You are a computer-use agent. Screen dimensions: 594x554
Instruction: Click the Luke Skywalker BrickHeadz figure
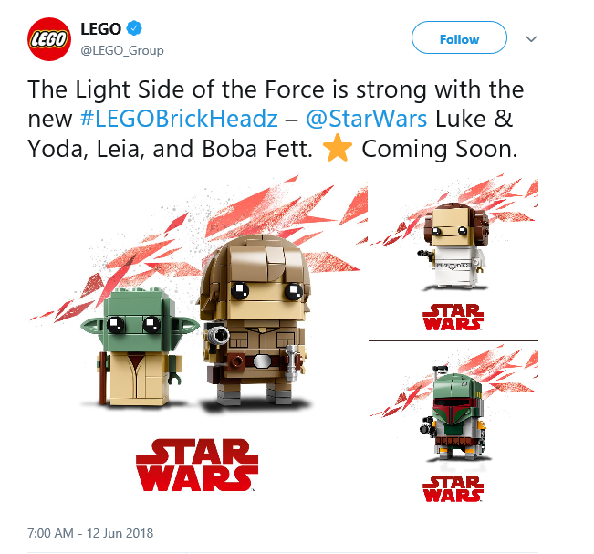[255, 320]
